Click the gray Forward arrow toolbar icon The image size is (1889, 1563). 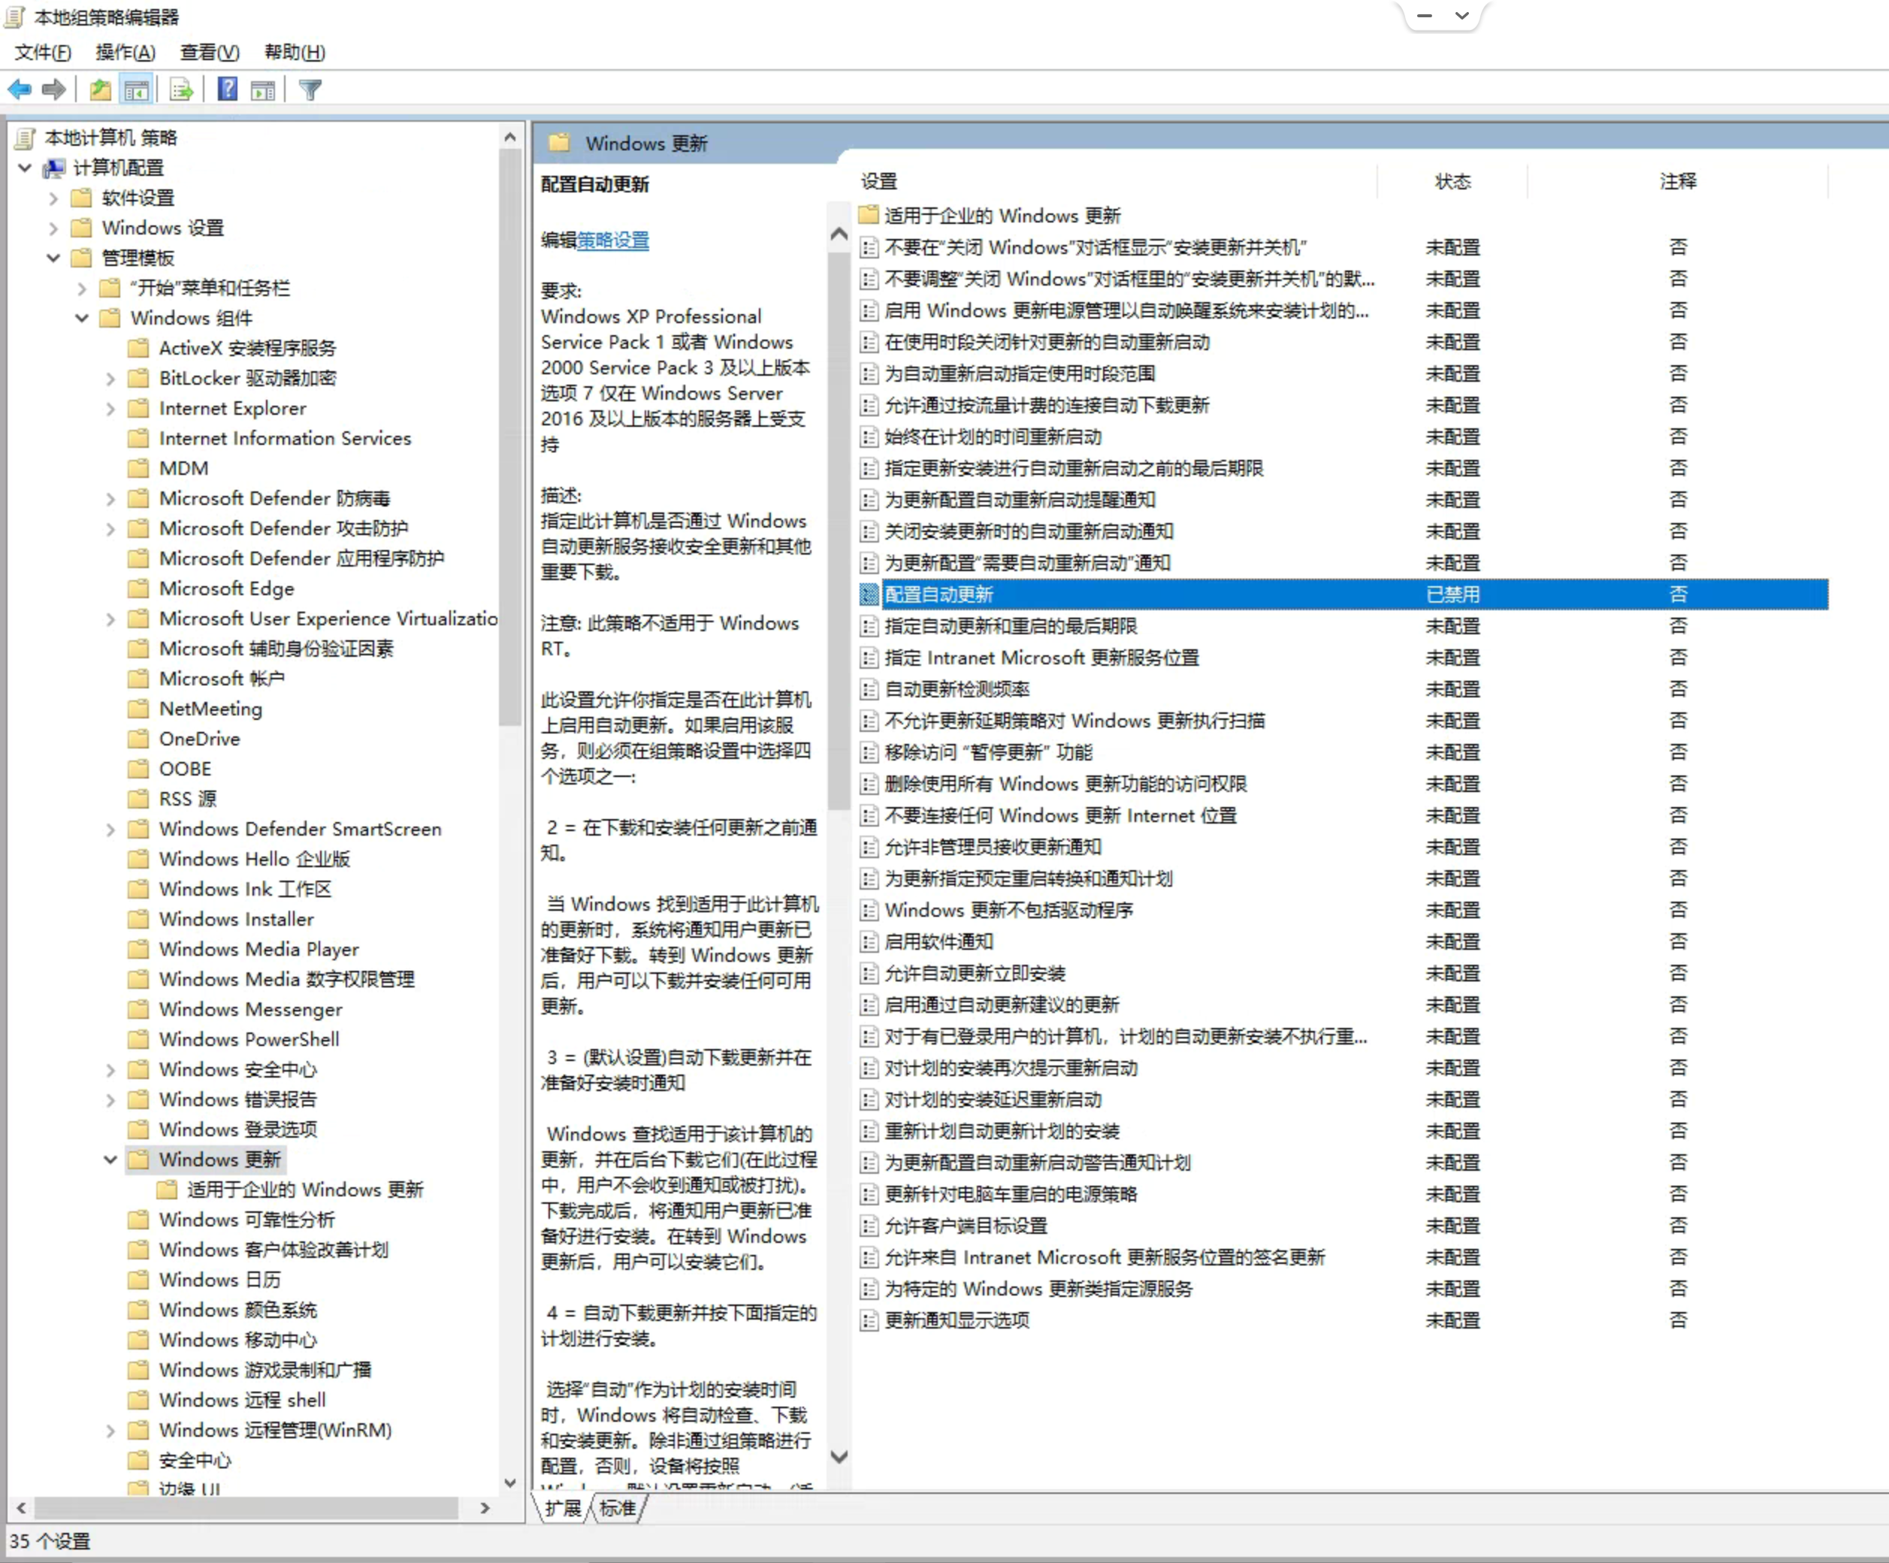55,89
